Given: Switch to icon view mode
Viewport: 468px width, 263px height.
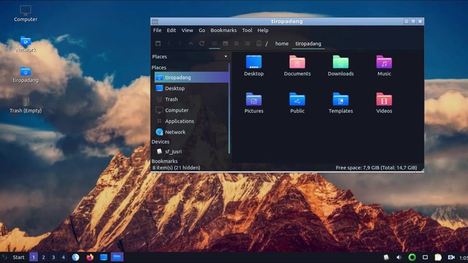Looking at the screenshot, I should [214, 43].
